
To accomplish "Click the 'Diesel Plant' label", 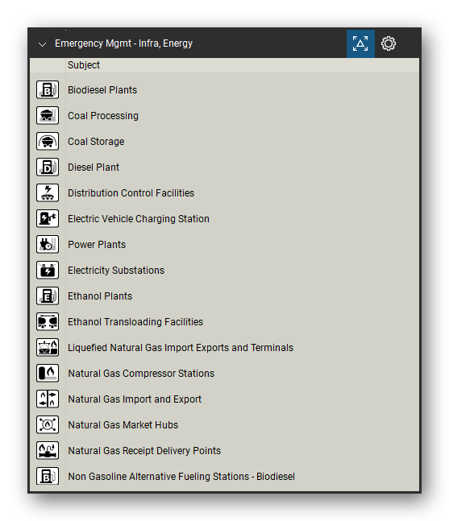I will (x=94, y=167).
